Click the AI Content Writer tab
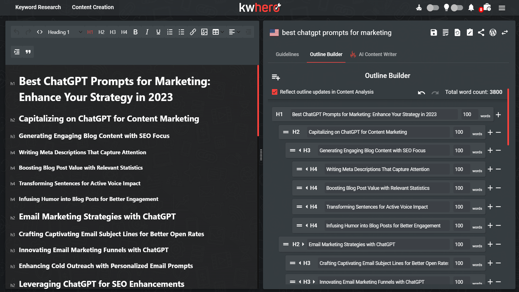This screenshot has height=292, width=519. [378, 54]
